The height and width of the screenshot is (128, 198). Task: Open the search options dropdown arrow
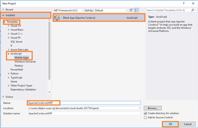(196, 10)
